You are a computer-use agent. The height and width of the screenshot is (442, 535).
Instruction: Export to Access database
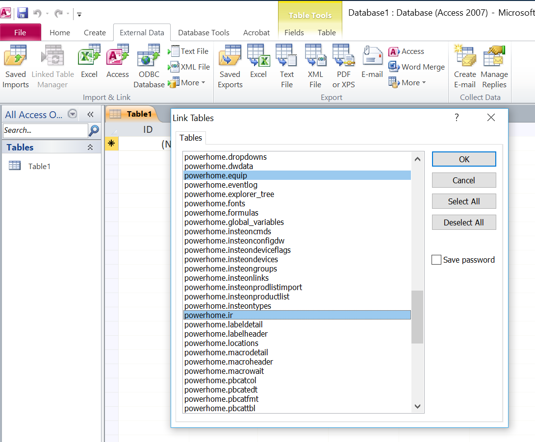pyautogui.click(x=407, y=51)
